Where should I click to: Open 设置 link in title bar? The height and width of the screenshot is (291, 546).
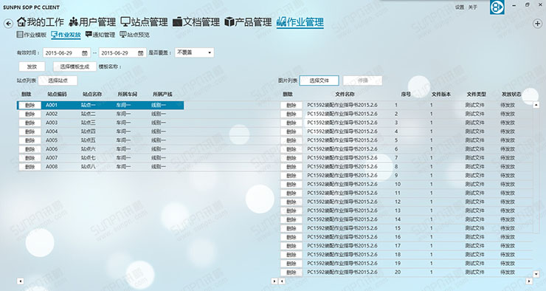pos(460,7)
